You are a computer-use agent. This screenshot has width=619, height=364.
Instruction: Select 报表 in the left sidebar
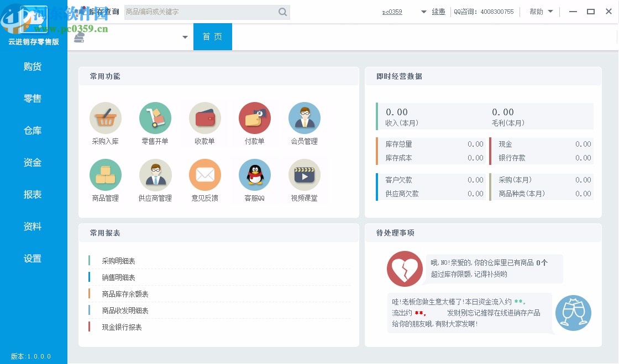[x=33, y=194]
